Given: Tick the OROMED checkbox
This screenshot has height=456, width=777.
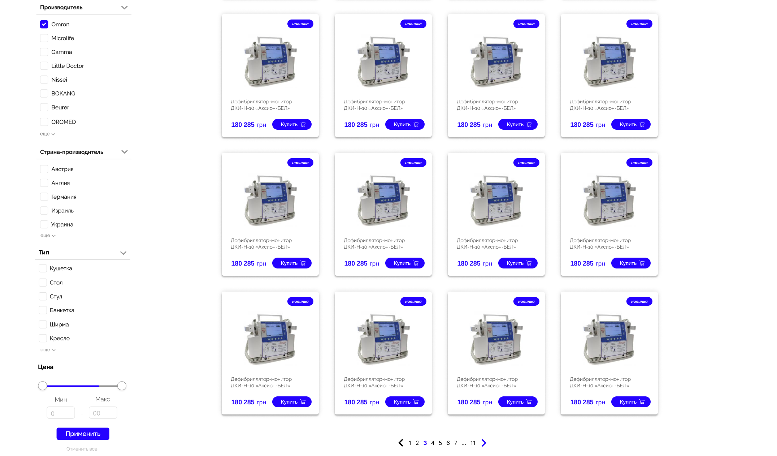Looking at the screenshot, I should click(x=44, y=122).
